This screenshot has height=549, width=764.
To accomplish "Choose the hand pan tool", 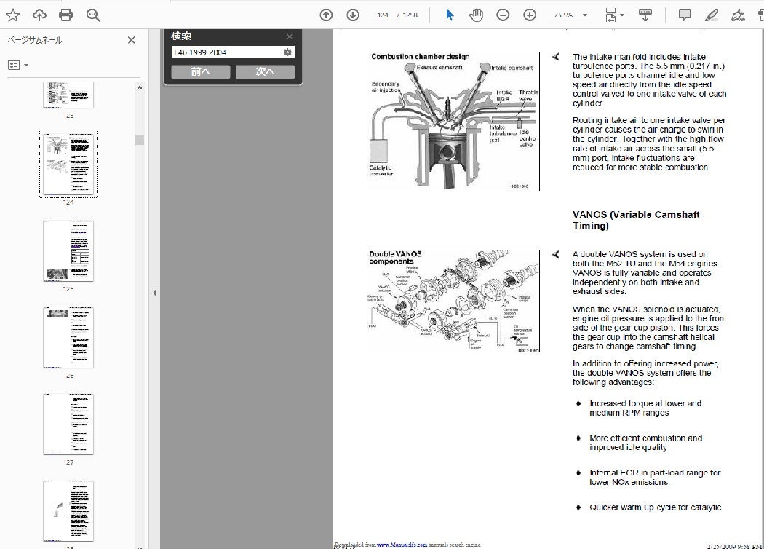I will pyautogui.click(x=476, y=15).
